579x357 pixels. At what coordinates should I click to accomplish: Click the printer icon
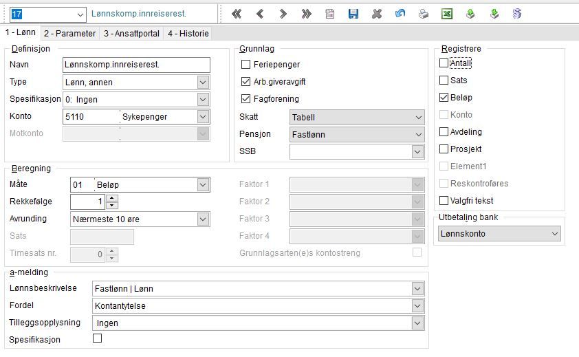(x=424, y=14)
